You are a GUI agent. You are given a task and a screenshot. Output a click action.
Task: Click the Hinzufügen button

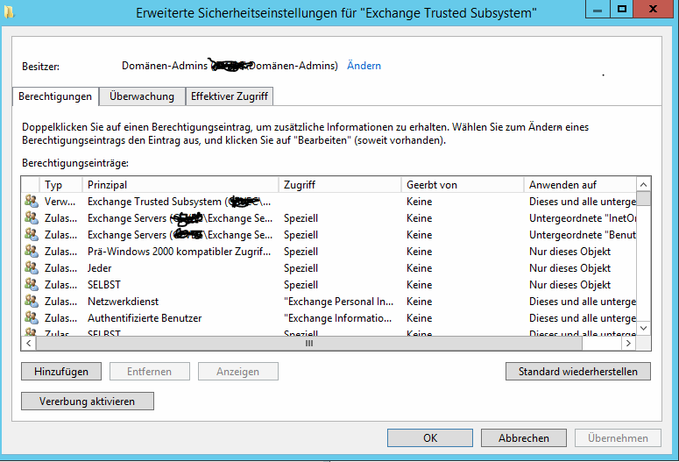[61, 372]
